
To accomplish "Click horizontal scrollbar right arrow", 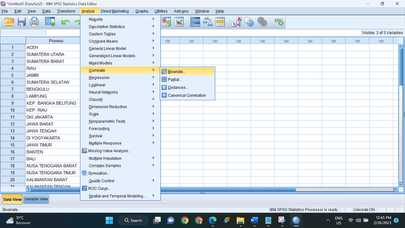I will (x=396, y=189).
